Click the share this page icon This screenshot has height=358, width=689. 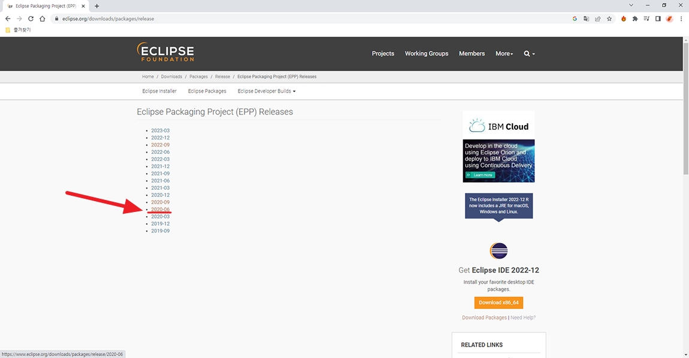pos(597,19)
